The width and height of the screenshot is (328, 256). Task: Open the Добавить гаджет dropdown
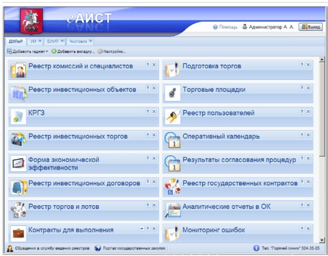pyautogui.click(x=27, y=51)
